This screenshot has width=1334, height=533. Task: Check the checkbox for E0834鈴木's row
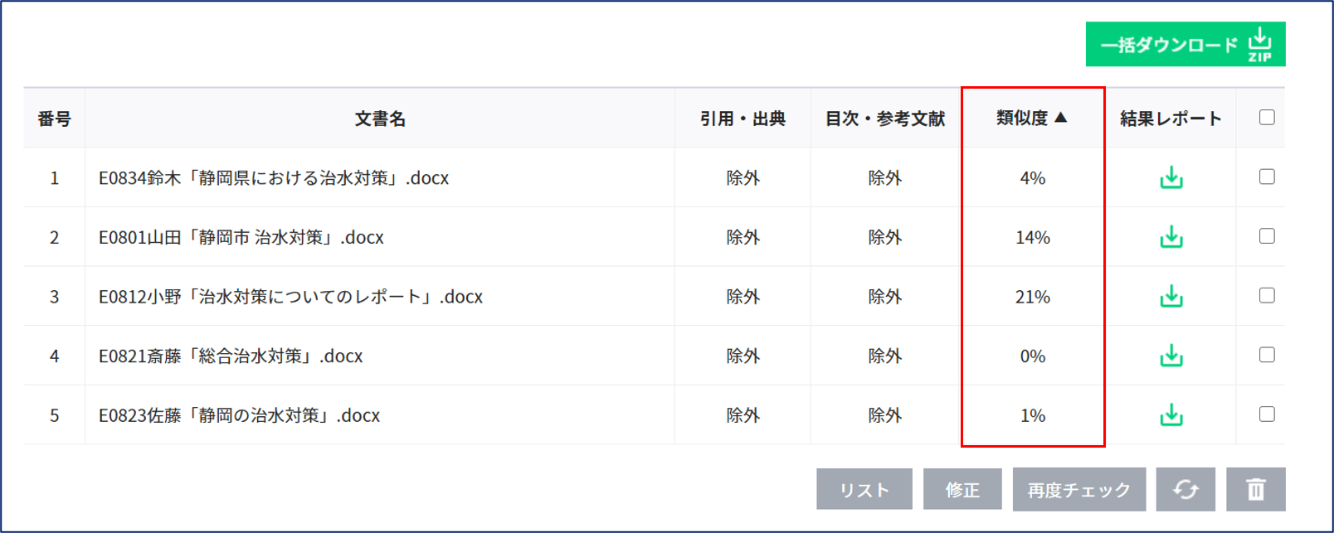[1264, 178]
